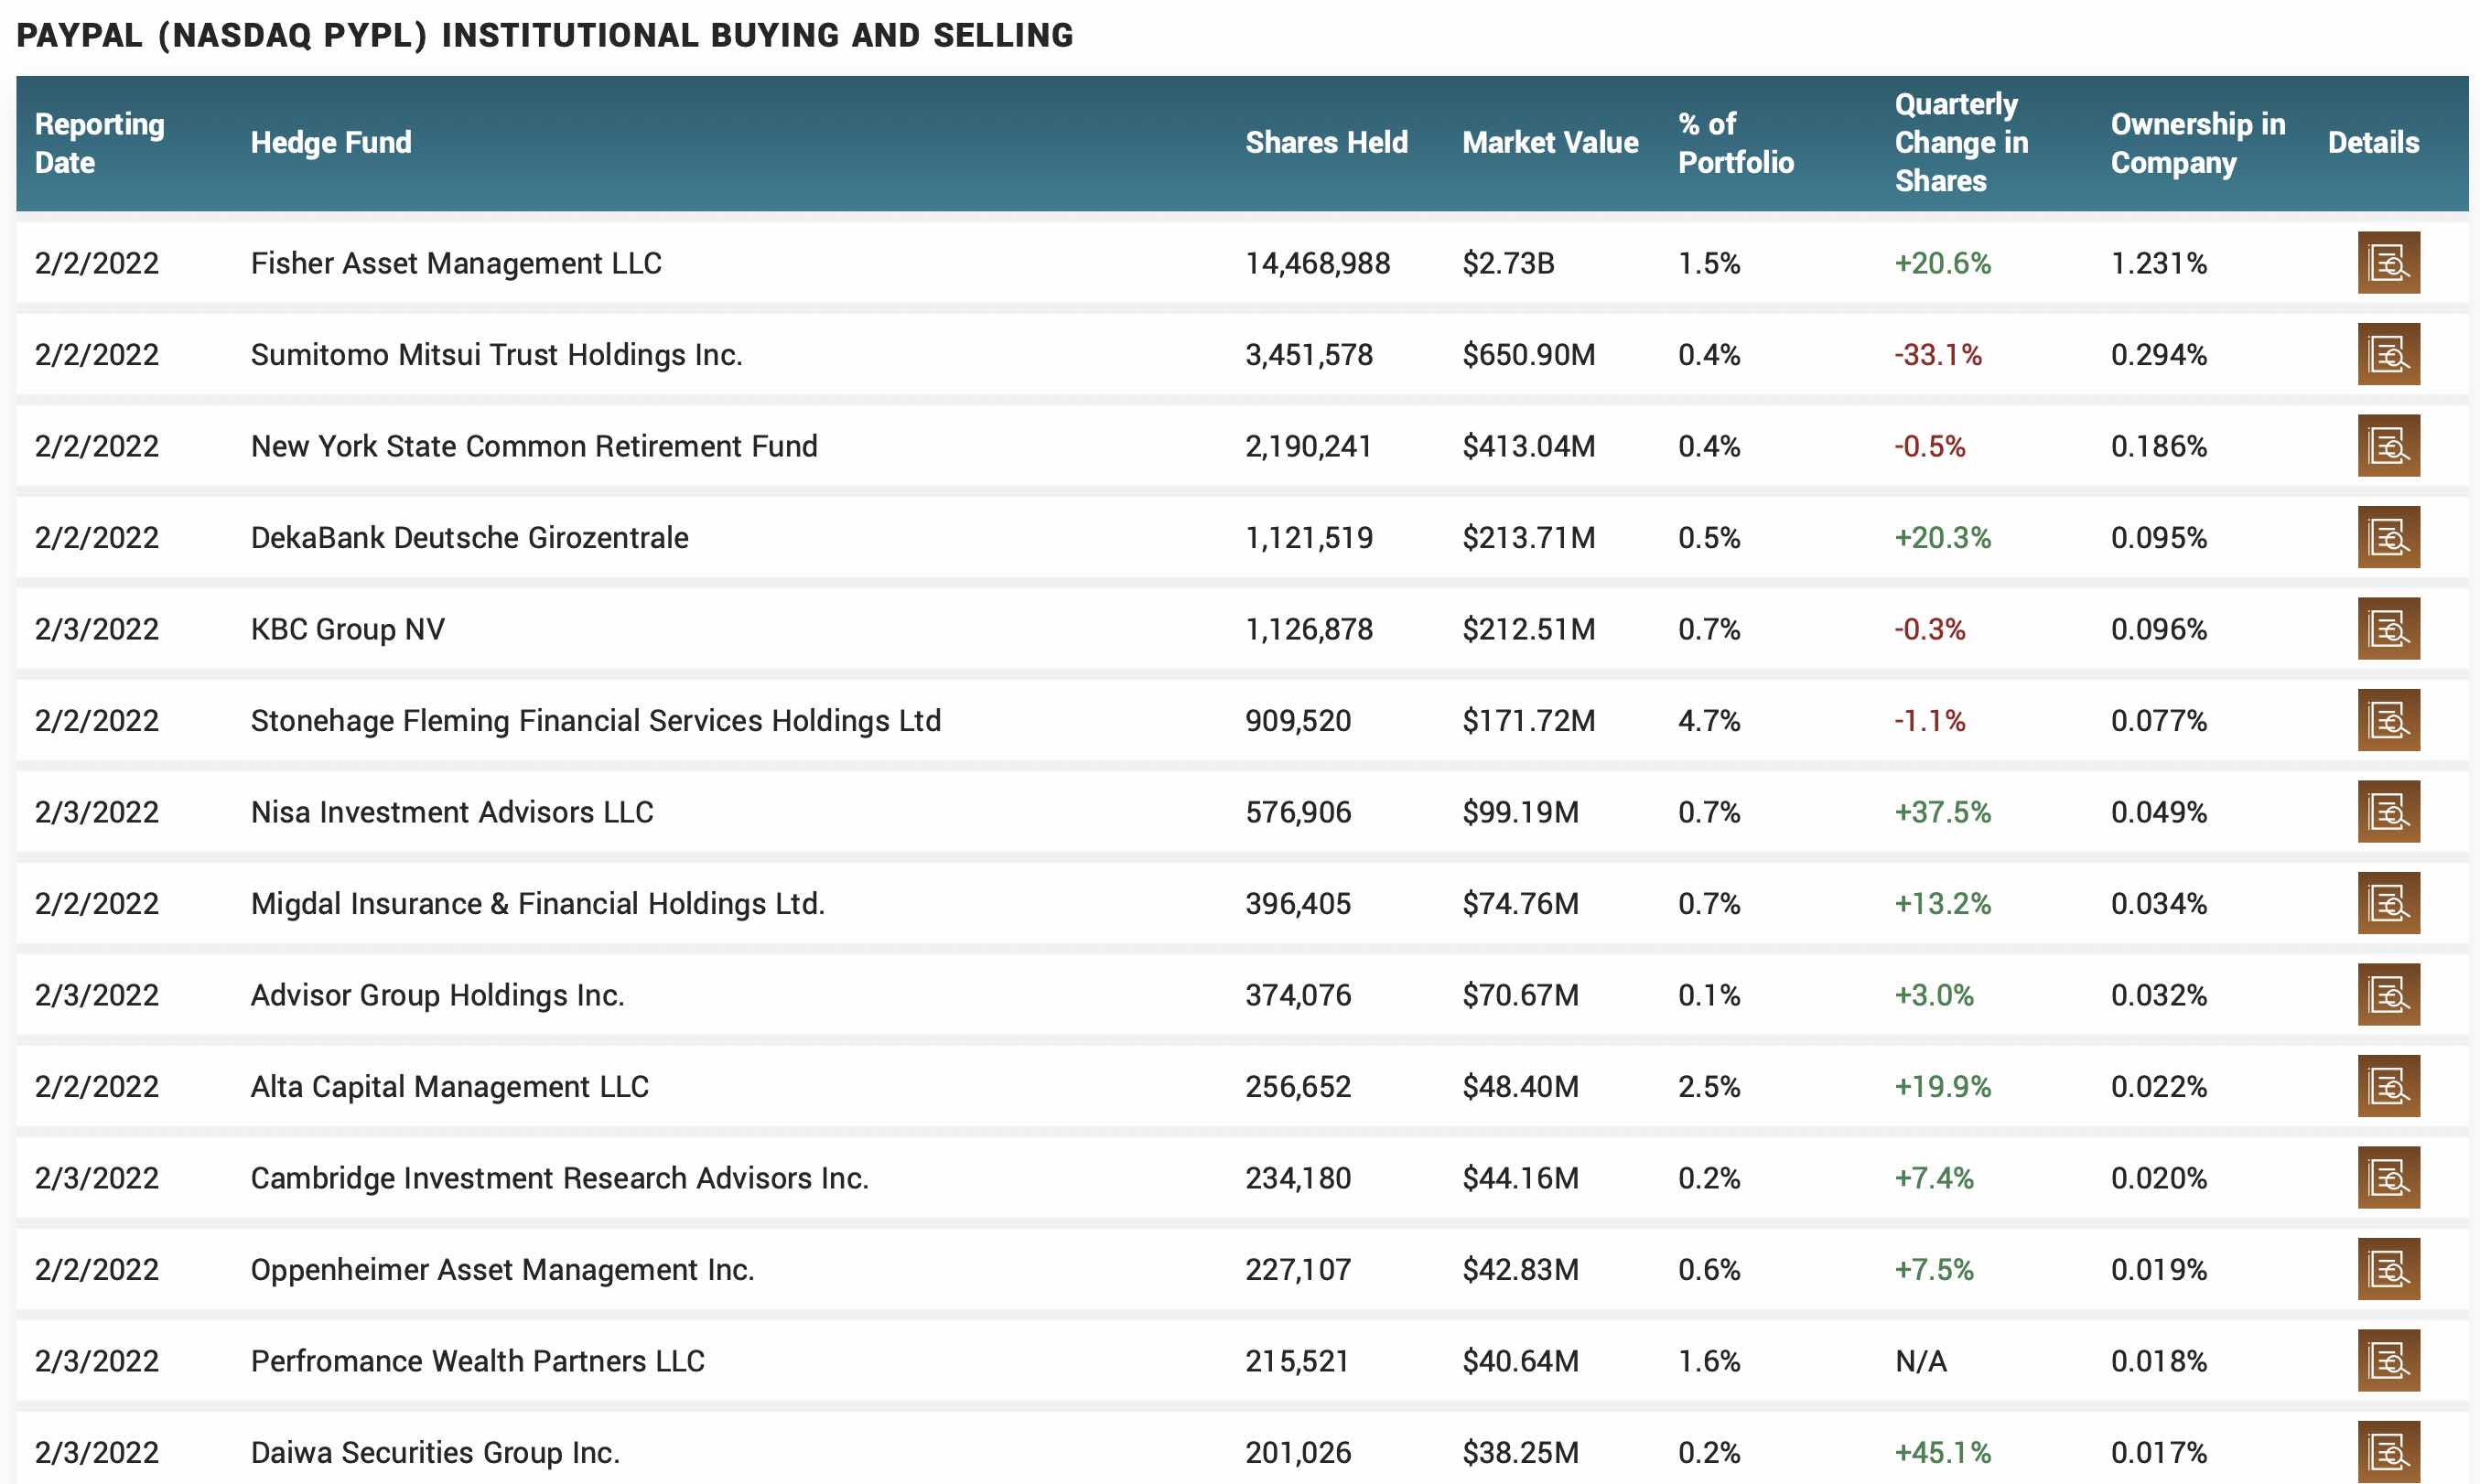Sort by Ownership in Company header
The height and width of the screenshot is (1484, 2480).
click(2198, 143)
